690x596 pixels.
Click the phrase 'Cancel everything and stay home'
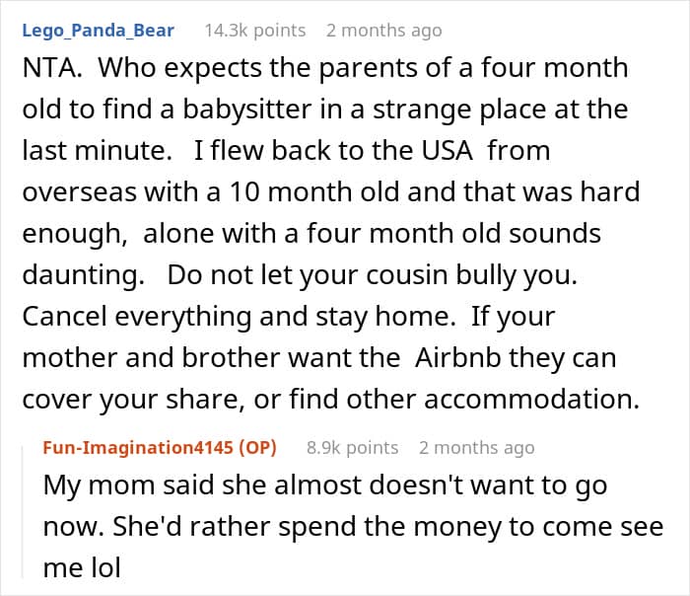(x=237, y=317)
